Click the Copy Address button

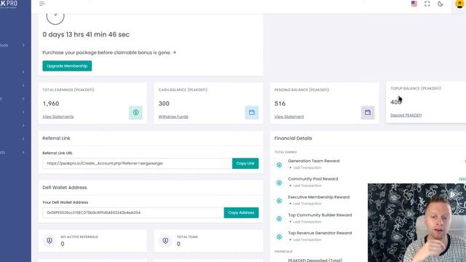tap(241, 213)
